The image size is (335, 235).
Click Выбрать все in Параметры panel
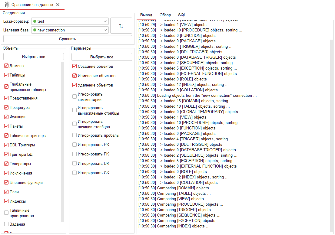click(x=102, y=57)
